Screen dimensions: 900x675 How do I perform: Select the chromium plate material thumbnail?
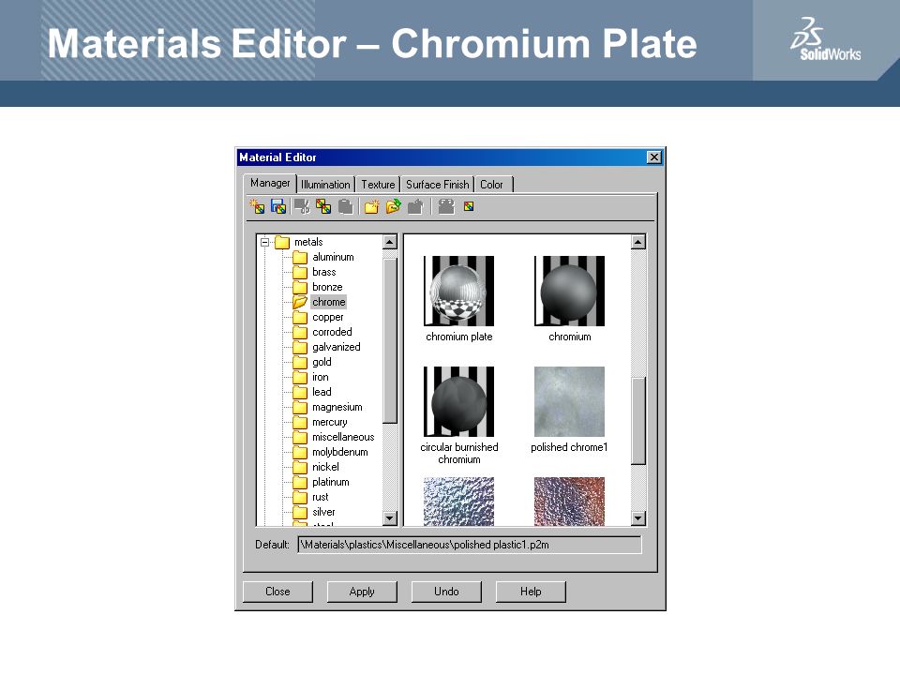pyautogui.click(x=458, y=291)
